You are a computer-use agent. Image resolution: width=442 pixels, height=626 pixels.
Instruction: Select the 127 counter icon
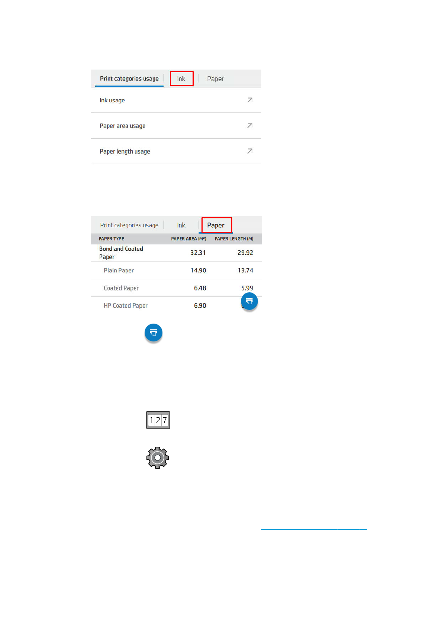pyautogui.click(x=158, y=420)
